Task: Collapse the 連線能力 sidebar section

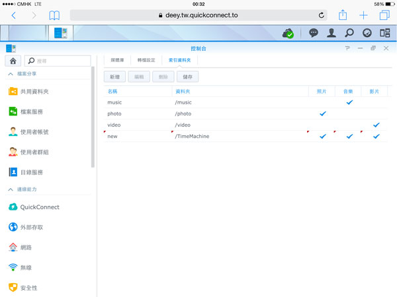Action: 11,189
